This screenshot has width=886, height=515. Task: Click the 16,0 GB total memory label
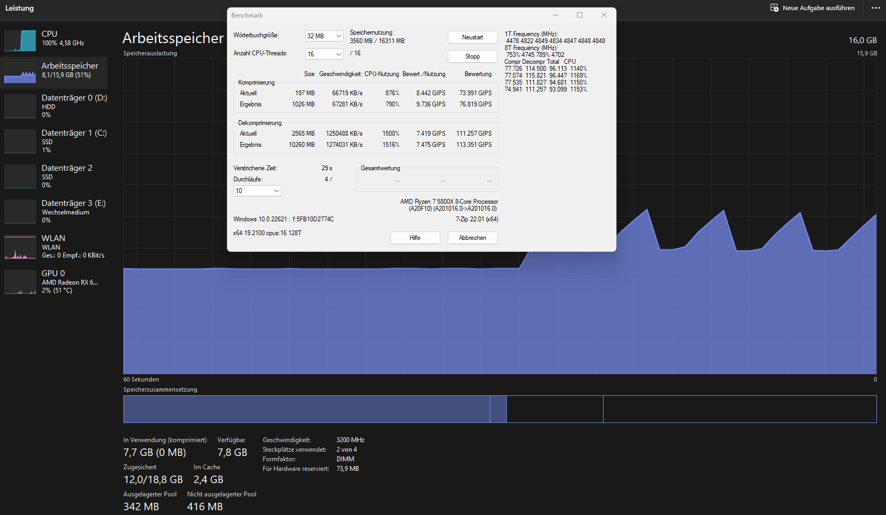[x=863, y=40]
